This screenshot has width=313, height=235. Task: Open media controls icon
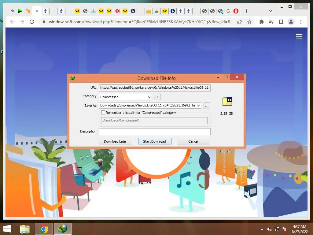click(271, 22)
